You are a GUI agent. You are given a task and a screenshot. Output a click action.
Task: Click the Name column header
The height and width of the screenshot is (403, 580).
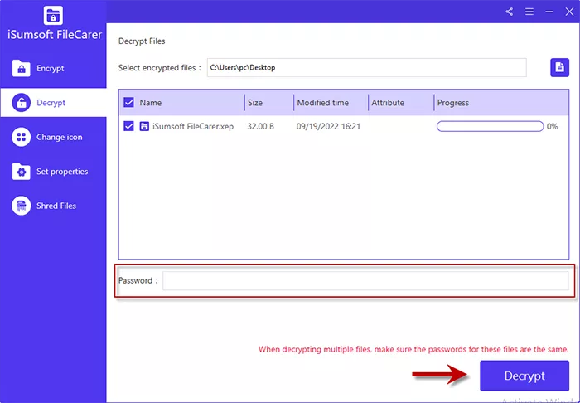150,103
